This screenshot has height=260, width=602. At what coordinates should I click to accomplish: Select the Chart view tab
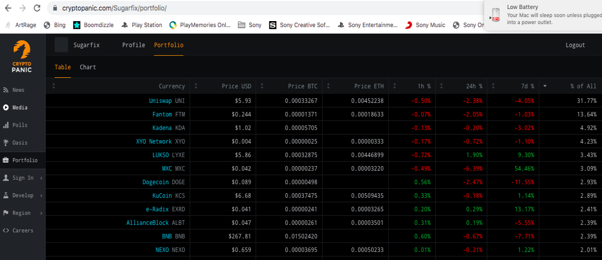(x=88, y=67)
